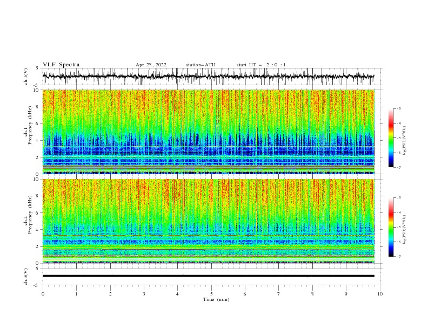The height and width of the screenshot is (330, 428).
Task: Select the log(PSD) label of lower color bar
Action: (x=404, y=230)
